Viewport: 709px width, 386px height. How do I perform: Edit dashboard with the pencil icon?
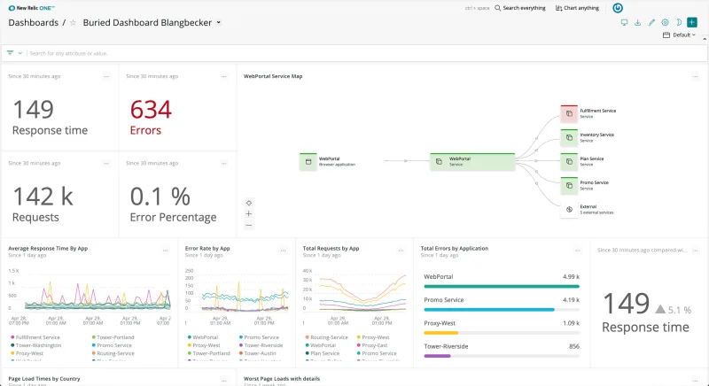(x=651, y=22)
